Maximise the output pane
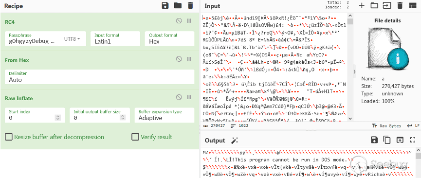This screenshot has width=421, height=178. pyautogui.click(x=413, y=140)
